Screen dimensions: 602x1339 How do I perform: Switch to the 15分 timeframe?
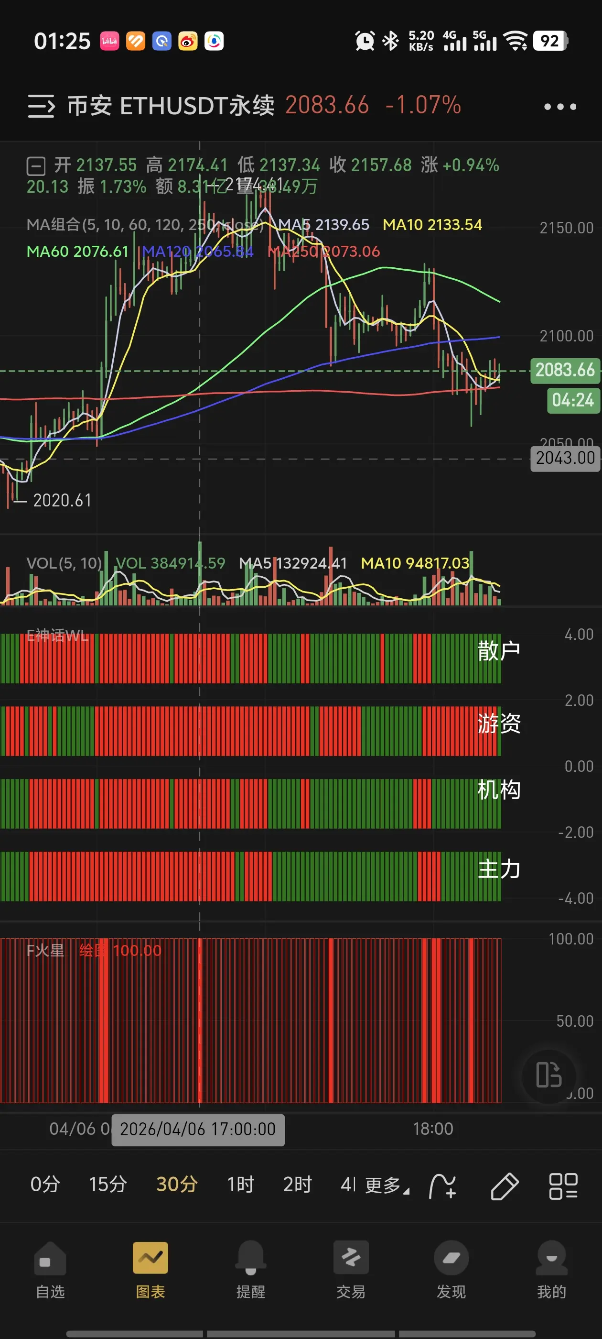[108, 1185]
